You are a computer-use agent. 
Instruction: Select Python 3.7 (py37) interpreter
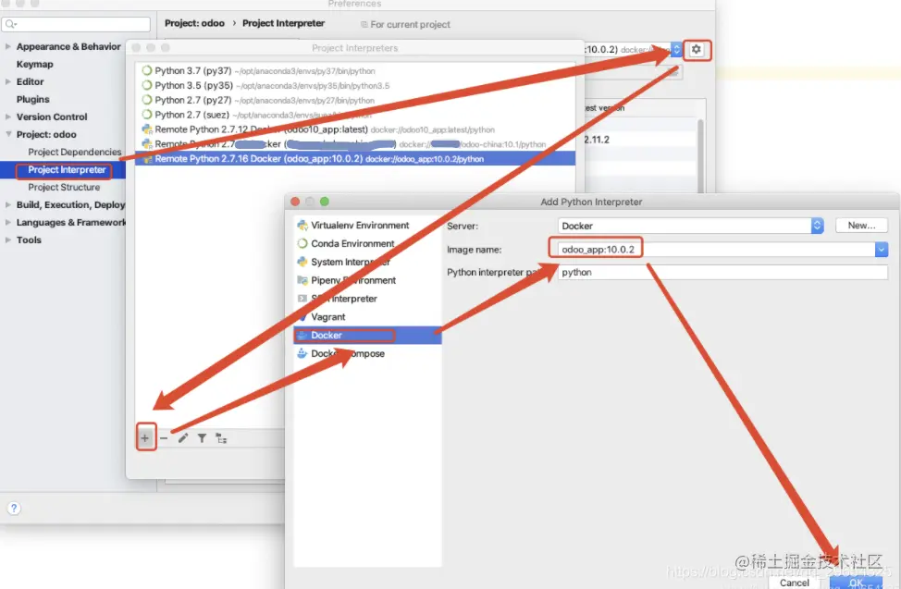click(355, 70)
